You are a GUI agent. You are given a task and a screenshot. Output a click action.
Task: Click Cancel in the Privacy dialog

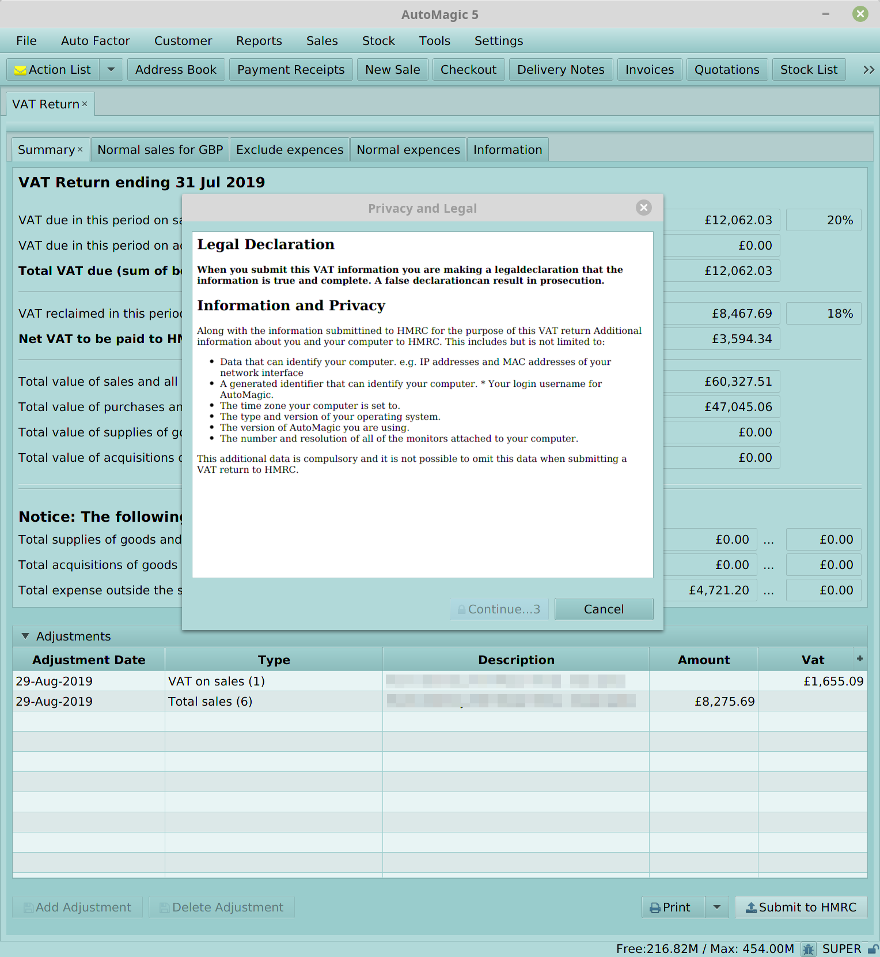point(604,609)
